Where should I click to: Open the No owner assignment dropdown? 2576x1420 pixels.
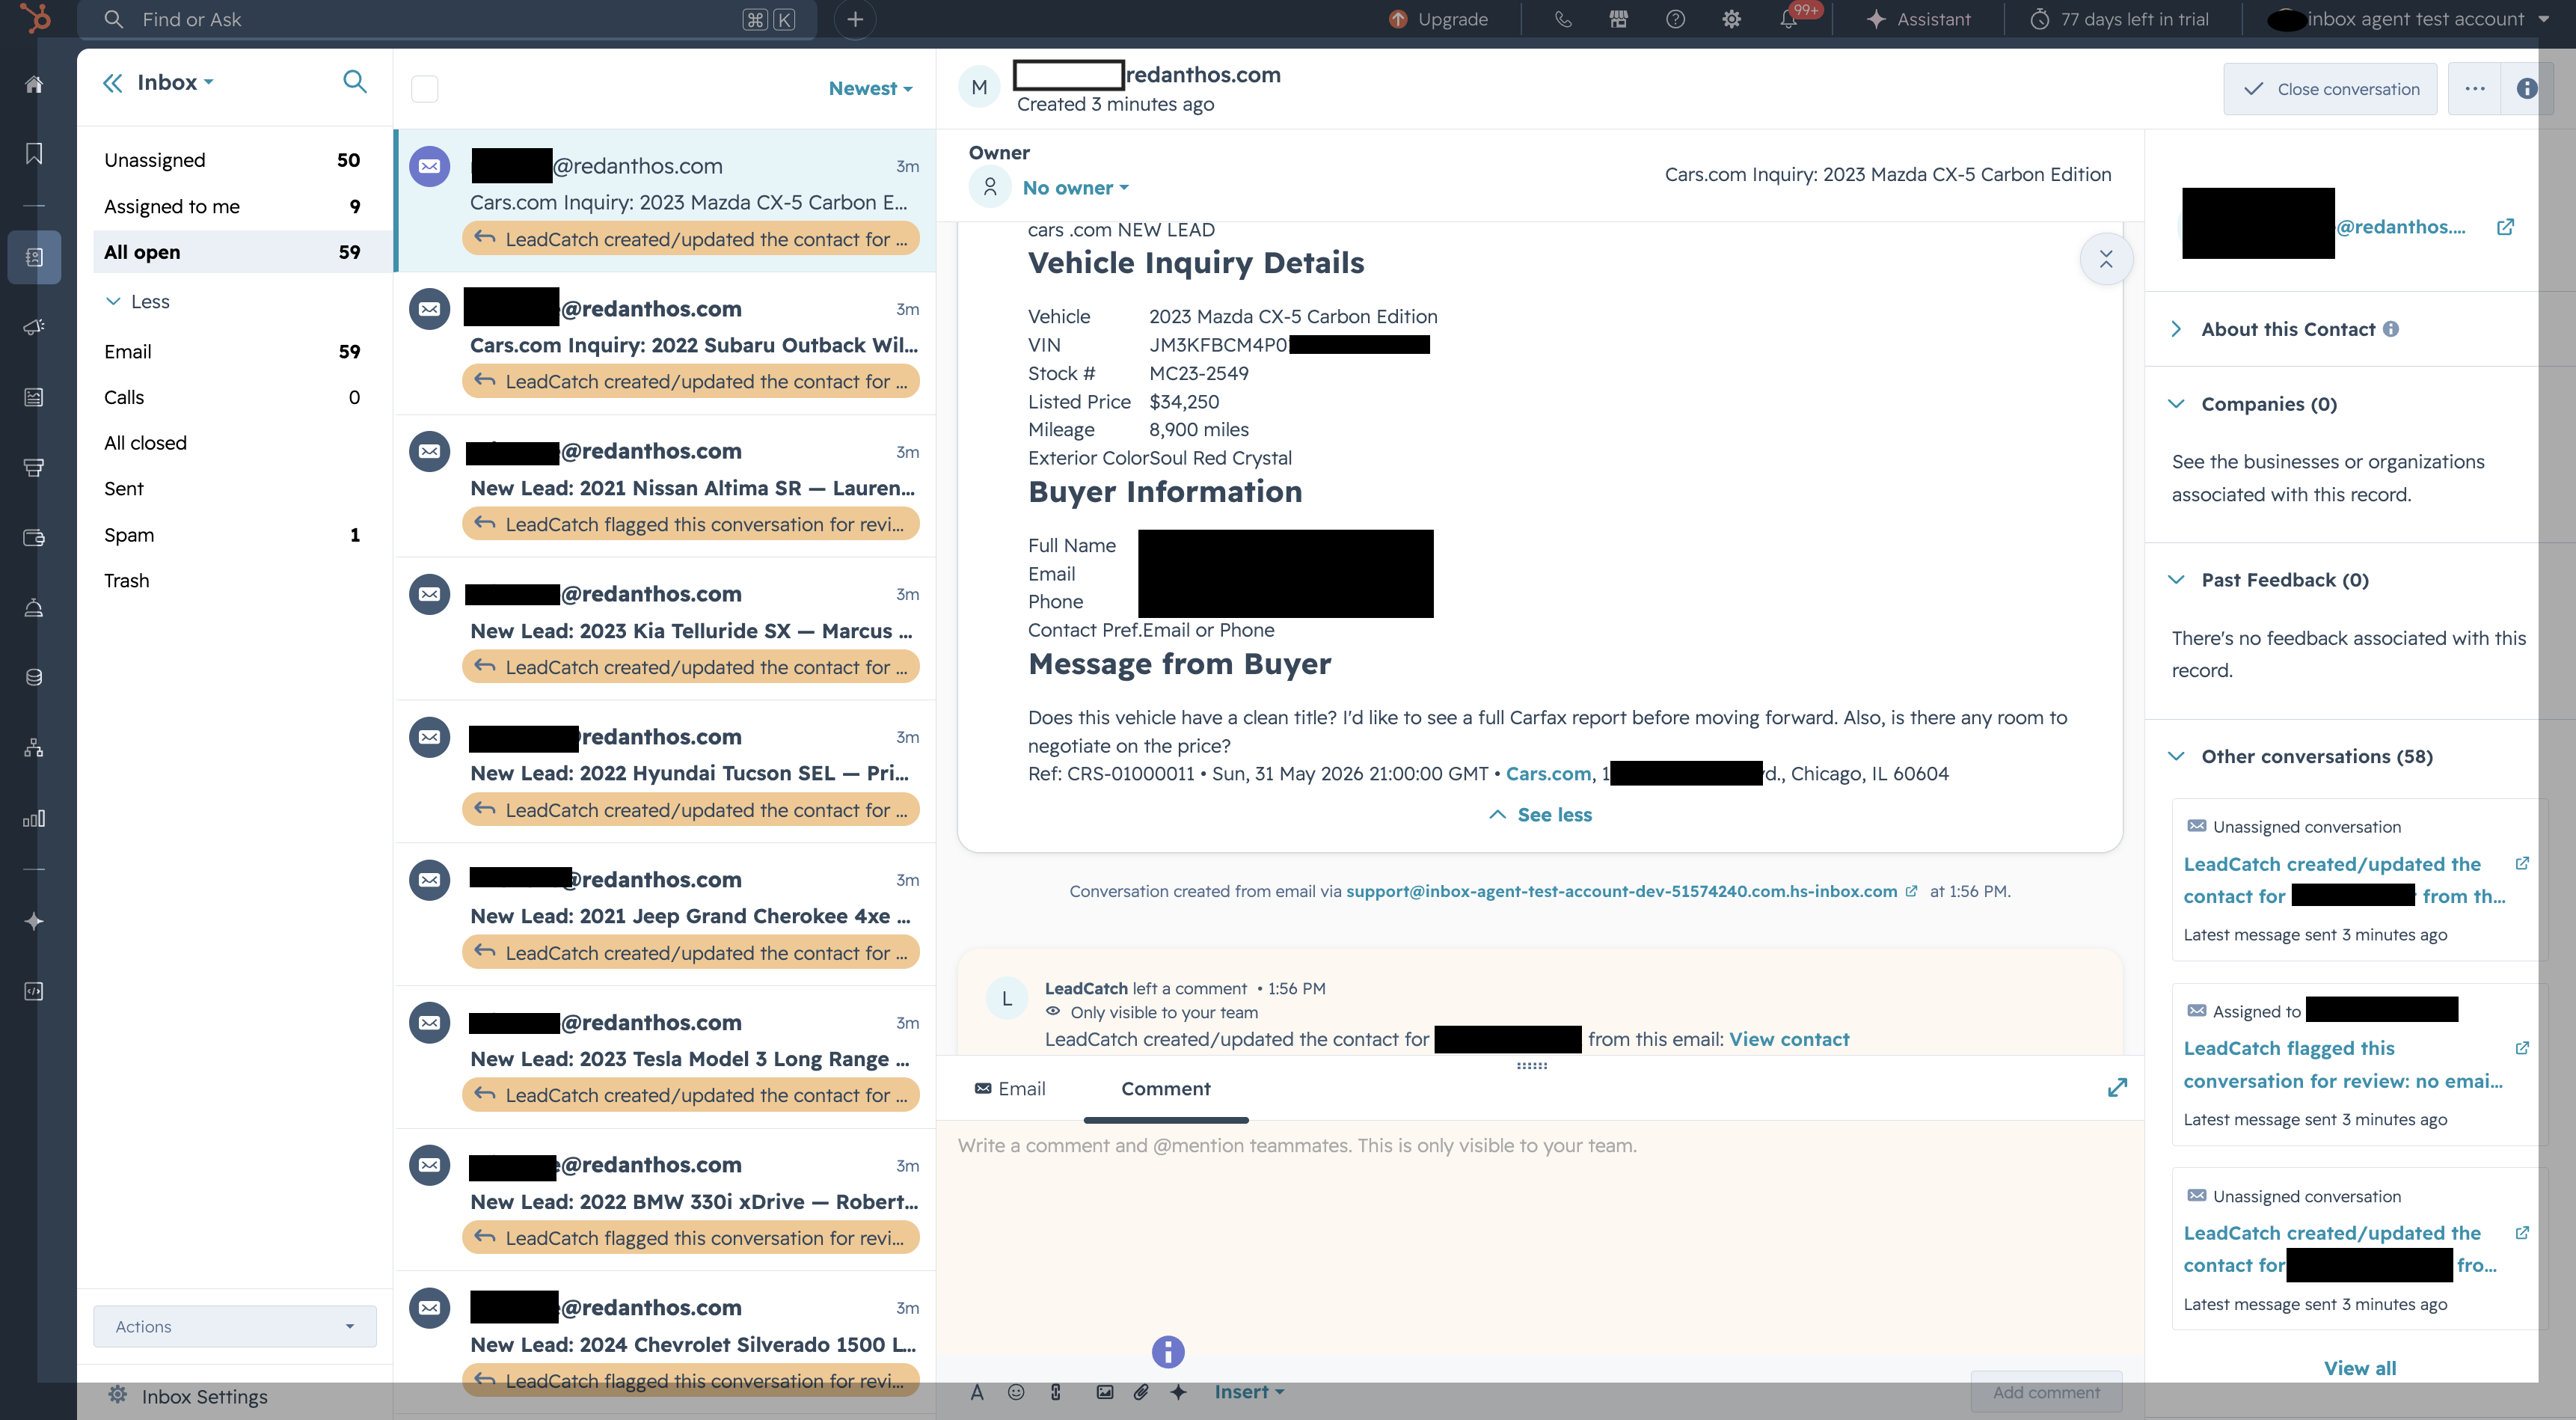coord(1075,188)
